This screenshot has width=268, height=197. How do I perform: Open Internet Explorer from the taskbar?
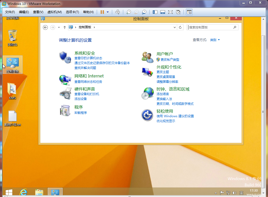click(24, 192)
